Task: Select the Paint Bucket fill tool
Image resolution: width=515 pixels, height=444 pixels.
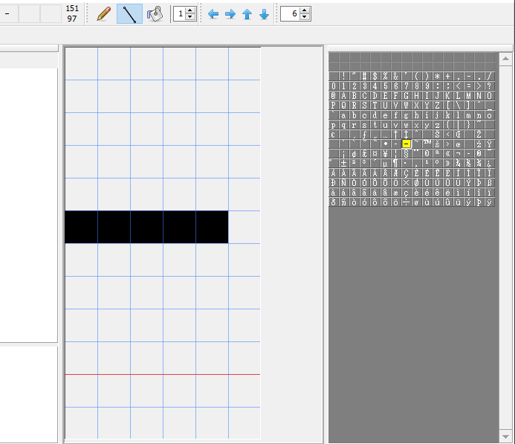Action: [155, 14]
